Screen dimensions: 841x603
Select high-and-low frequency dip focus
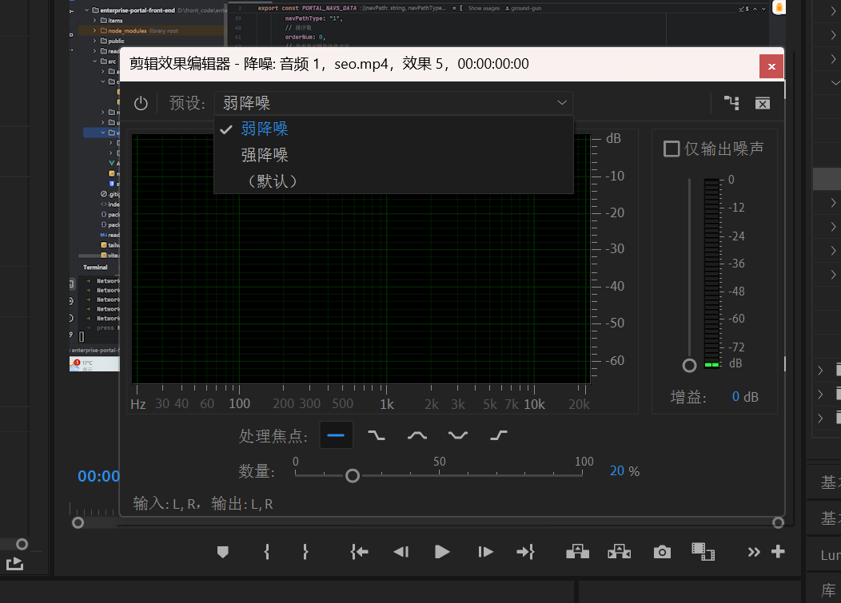(x=458, y=435)
